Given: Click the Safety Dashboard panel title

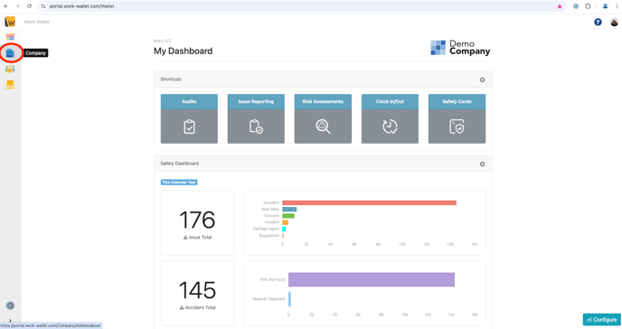Looking at the screenshot, I should pyautogui.click(x=180, y=164).
